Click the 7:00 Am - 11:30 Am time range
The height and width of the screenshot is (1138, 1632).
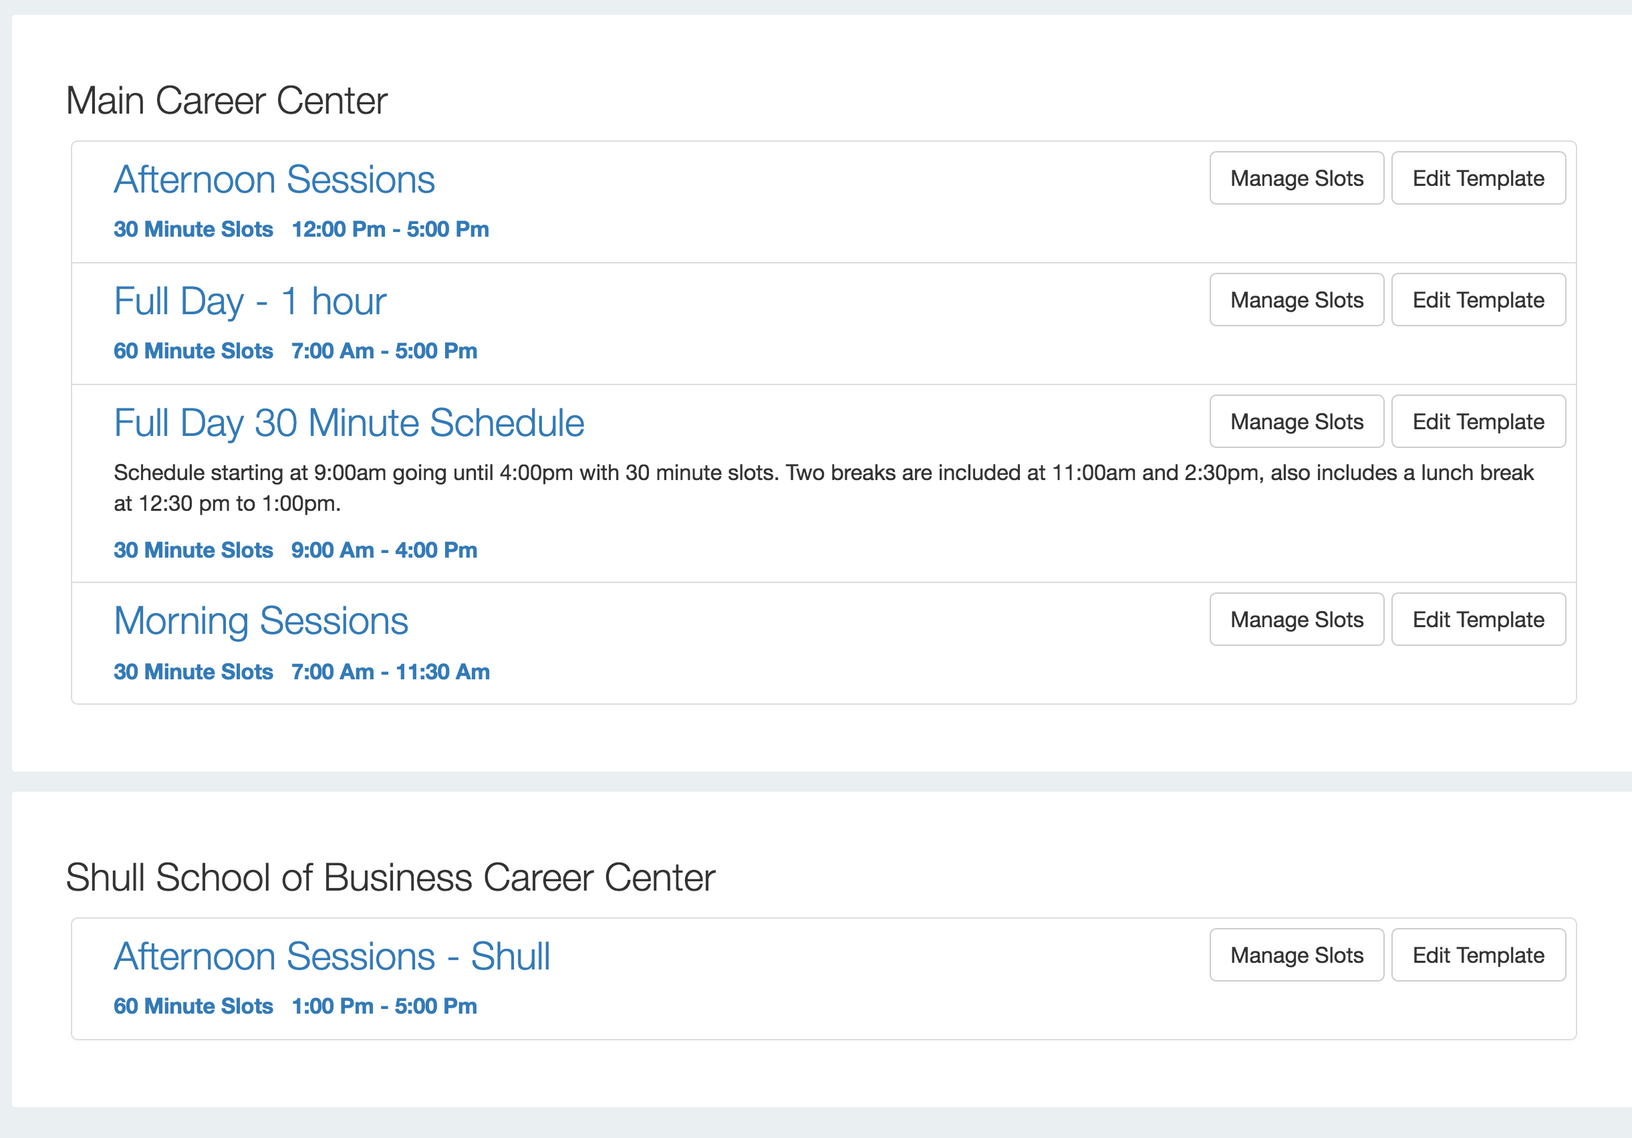390,671
